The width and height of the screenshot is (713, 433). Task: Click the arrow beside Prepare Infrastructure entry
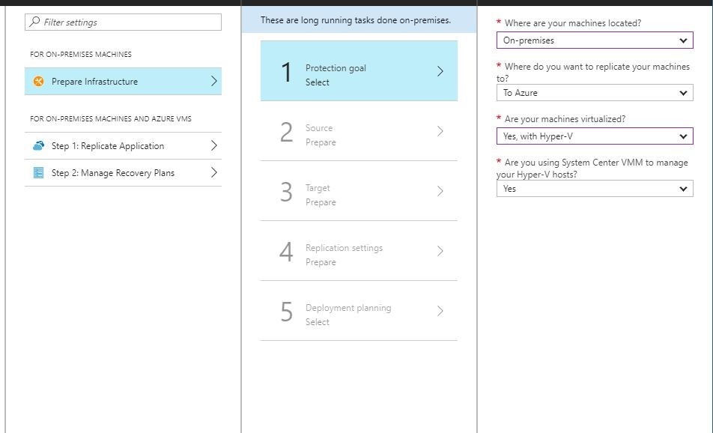(213, 79)
